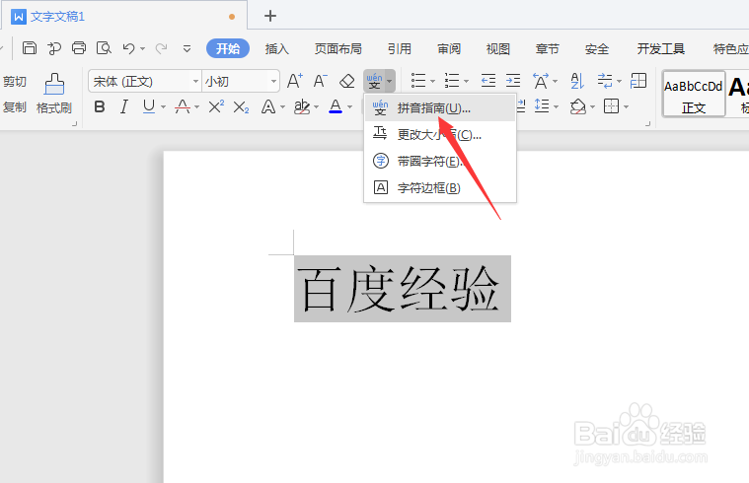
Task: Insert numbered list icon
Action: pos(452,81)
